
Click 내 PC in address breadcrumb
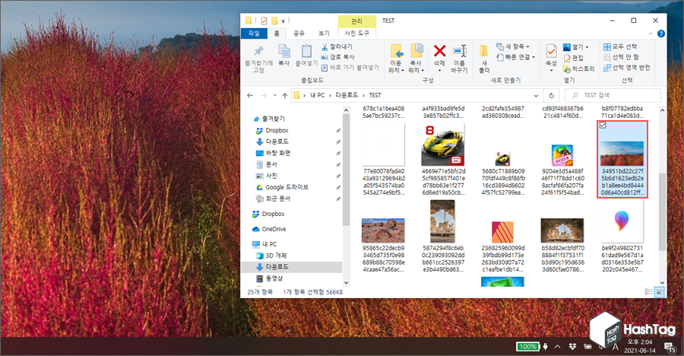(317, 95)
